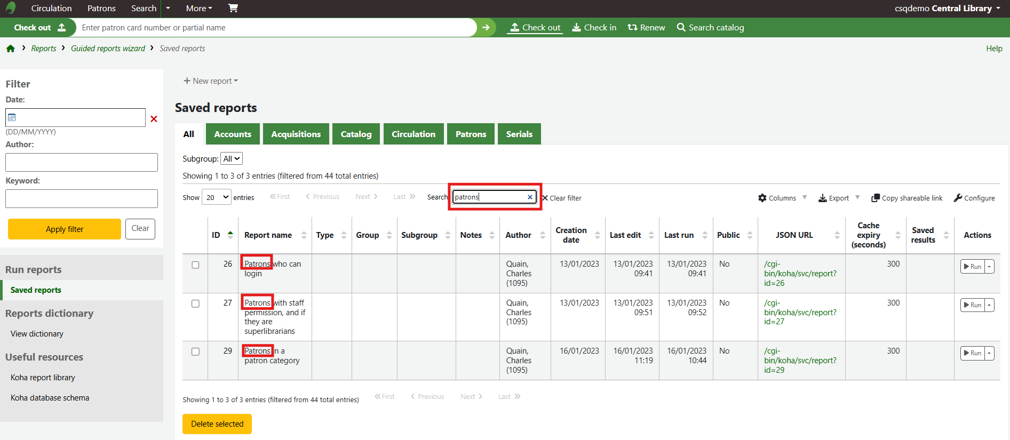Viewport: 1010px width, 440px height.
Task: Switch to the Circulation tab
Action: [x=413, y=134]
